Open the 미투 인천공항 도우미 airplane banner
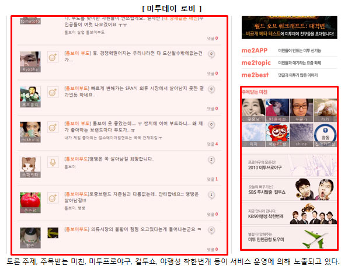 click(290, 237)
